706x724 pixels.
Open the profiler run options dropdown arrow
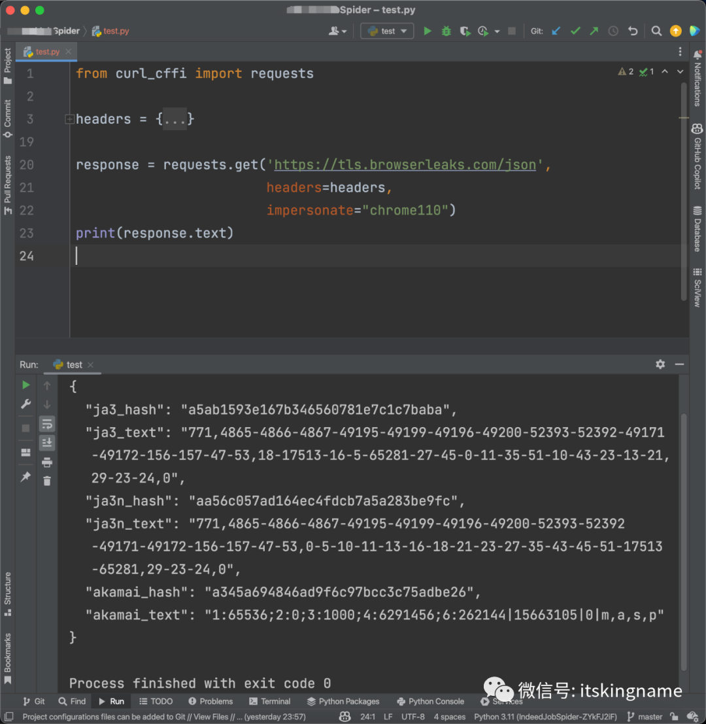pyautogui.click(x=497, y=31)
